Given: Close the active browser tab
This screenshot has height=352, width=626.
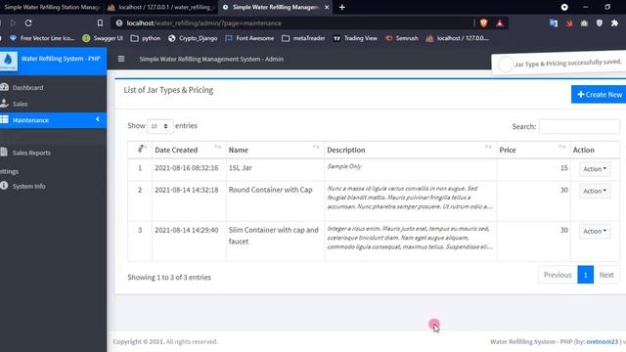Looking at the screenshot, I should 327,7.
